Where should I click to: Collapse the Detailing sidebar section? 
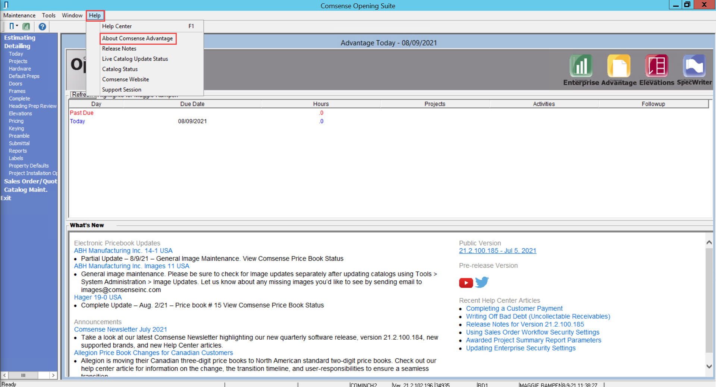click(x=17, y=46)
